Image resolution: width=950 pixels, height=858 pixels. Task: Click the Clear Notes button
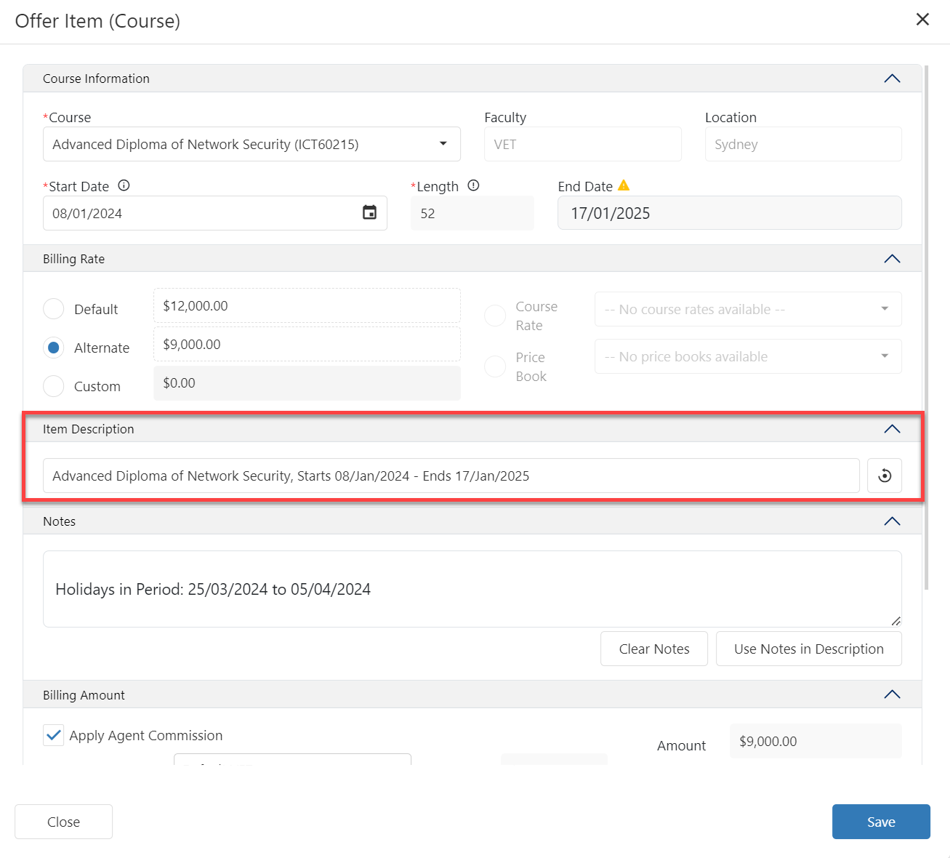[653, 649]
